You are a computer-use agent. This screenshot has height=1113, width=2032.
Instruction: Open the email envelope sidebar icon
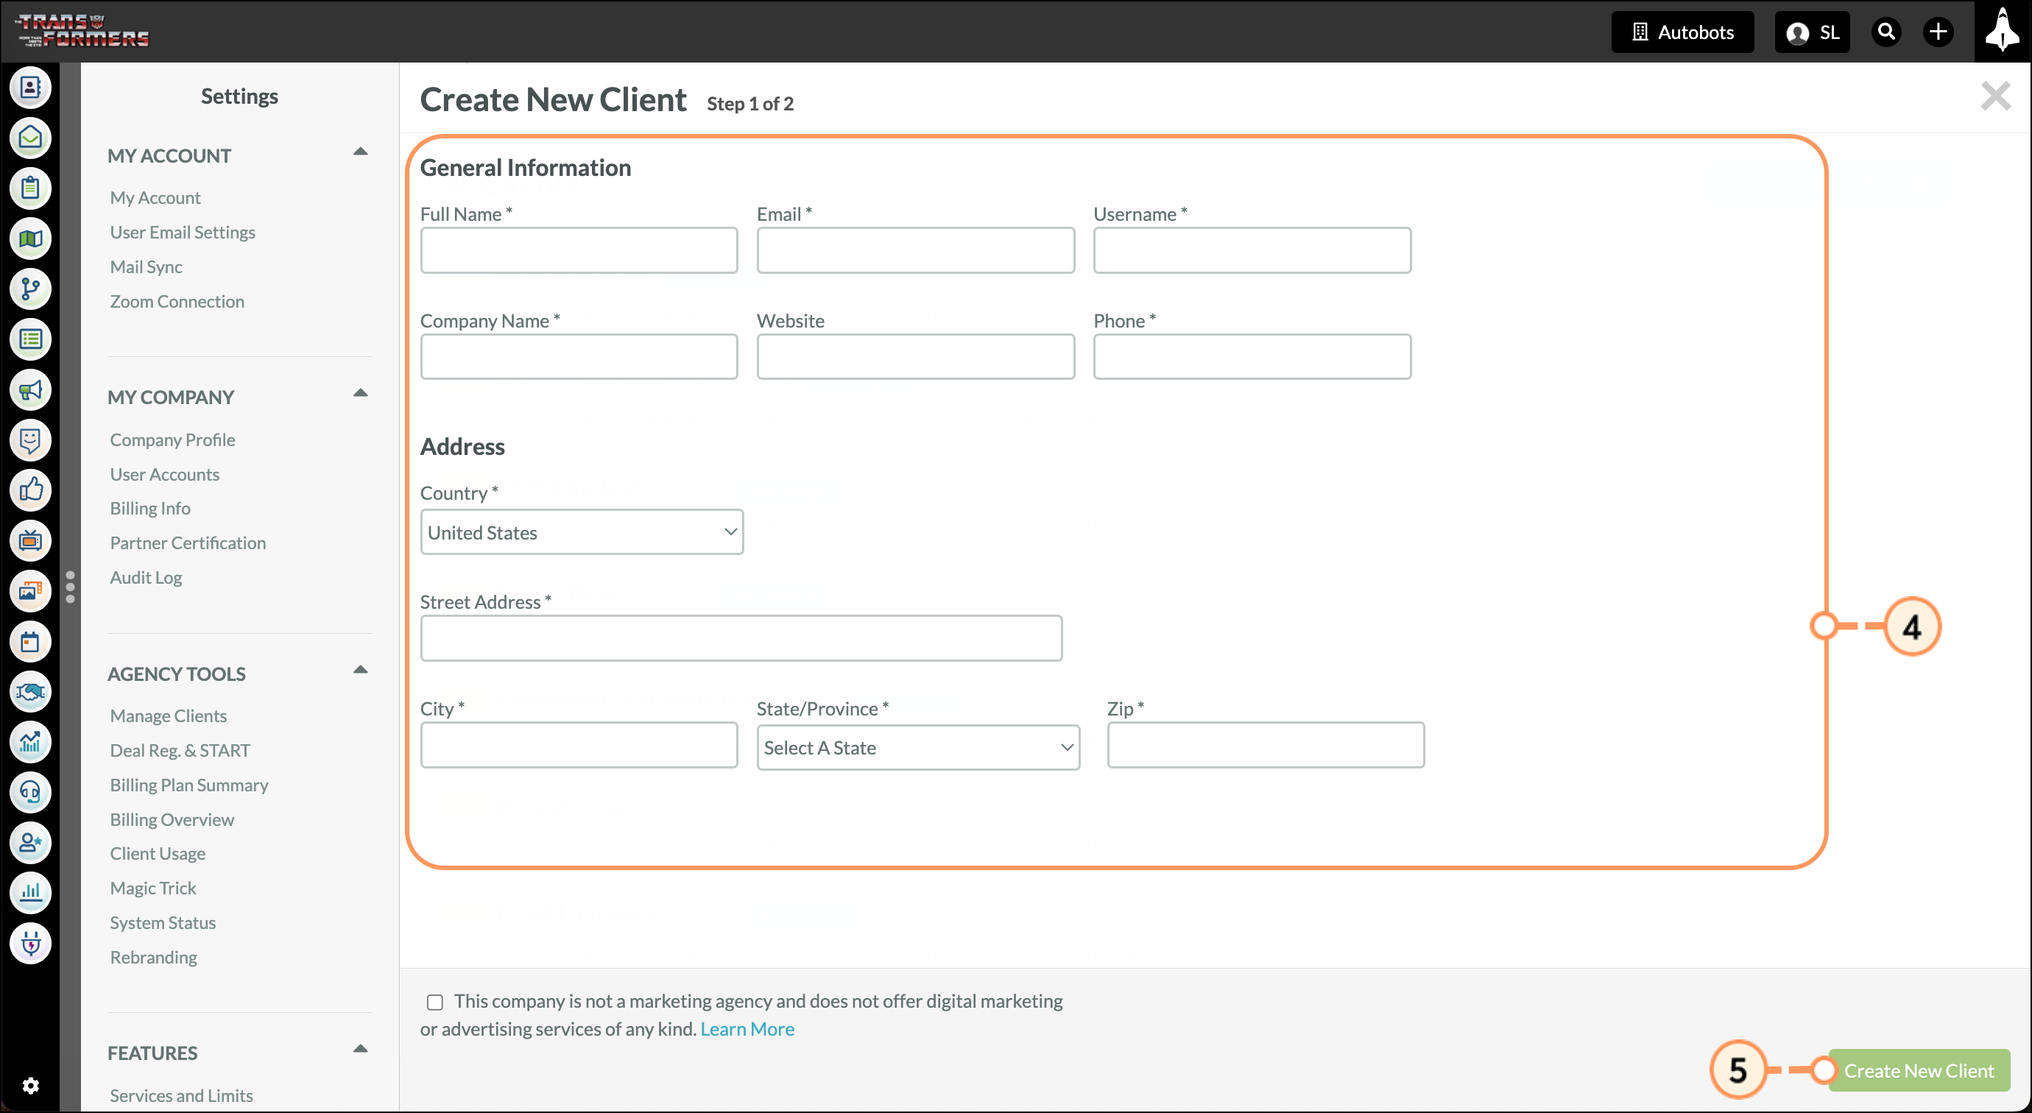click(x=30, y=137)
